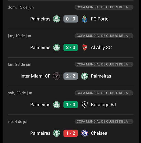This screenshot has width=141, height=143.
Task: Click the Chelsea crest icon
Action: pyautogui.click(x=85, y=133)
